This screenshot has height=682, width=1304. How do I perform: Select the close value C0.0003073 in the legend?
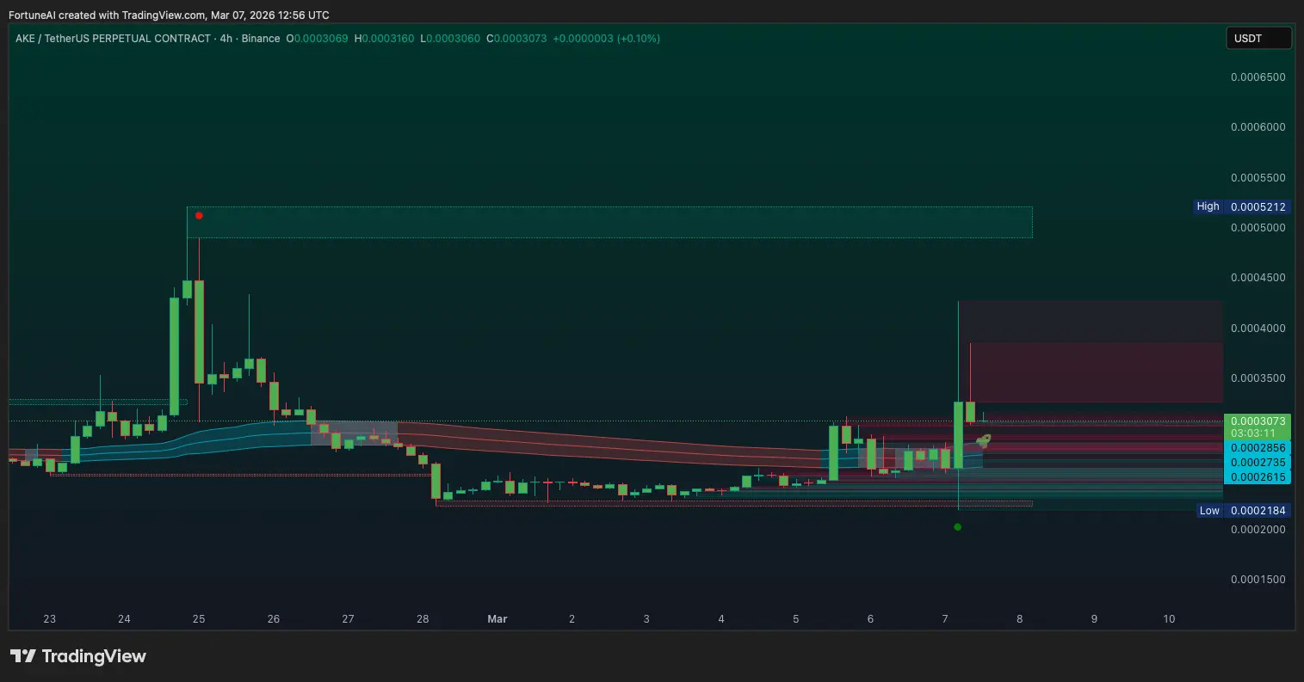516,39
